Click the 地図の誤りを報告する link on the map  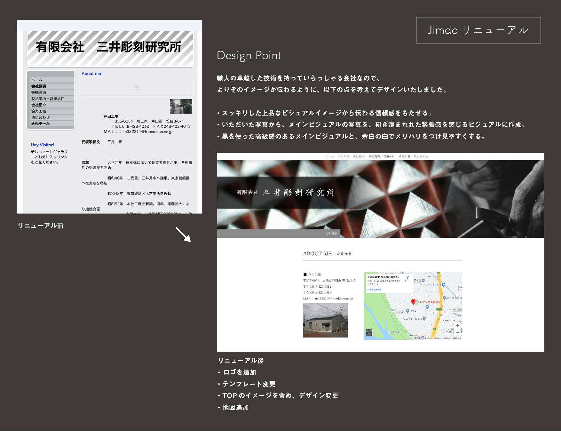tap(452, 338)
